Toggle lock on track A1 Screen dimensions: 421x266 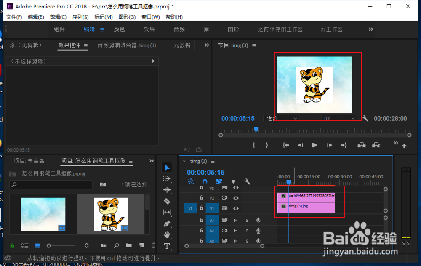tap(201, 220)
